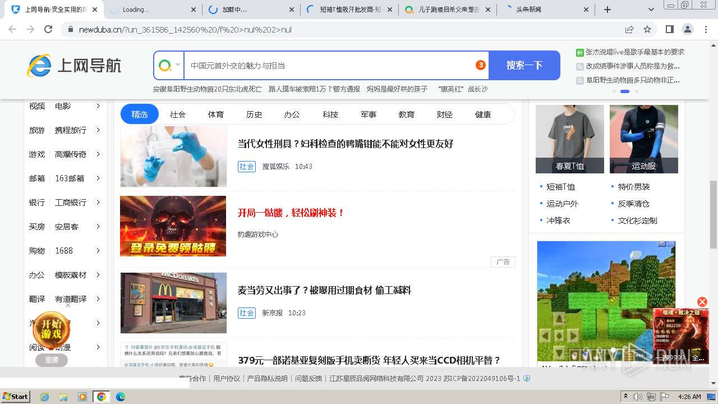Switch to the 体育 news tab
718x404 pixels.
coord(216,114)
